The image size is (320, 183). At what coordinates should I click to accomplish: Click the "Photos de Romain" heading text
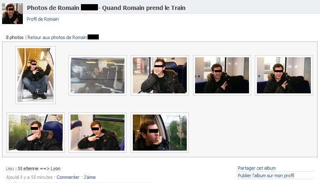[53, 8]
